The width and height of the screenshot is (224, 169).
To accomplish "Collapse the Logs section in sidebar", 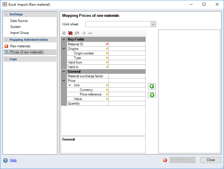I will point(6,59).
